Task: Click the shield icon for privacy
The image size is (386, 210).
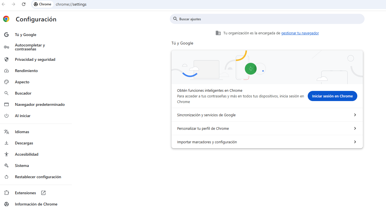Action: tap(6, 59)
